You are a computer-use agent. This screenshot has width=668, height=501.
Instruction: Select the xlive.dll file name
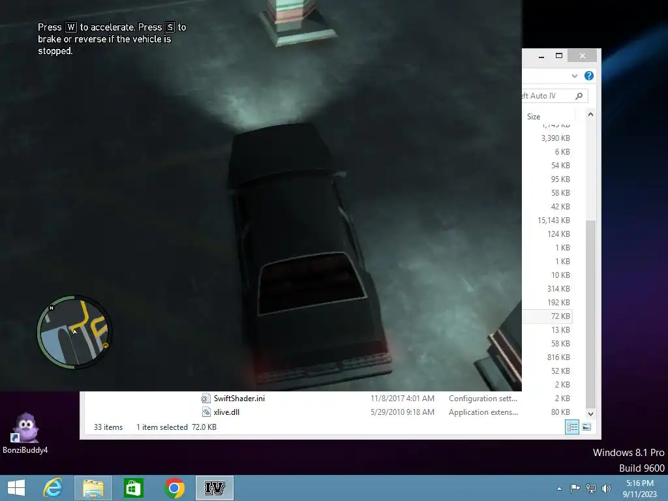226,412
